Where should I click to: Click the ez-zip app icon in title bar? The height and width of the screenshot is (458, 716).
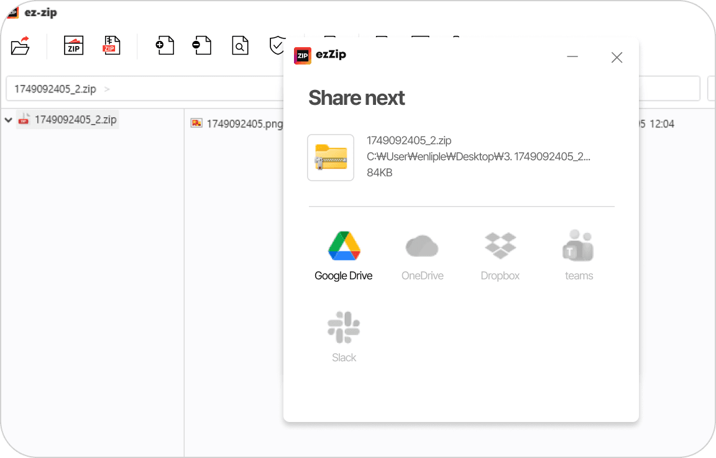coord(14,12)
